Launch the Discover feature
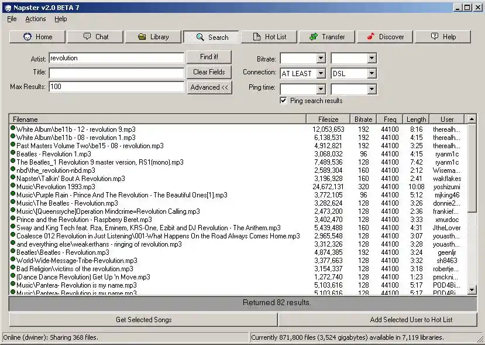 [384, 36]
